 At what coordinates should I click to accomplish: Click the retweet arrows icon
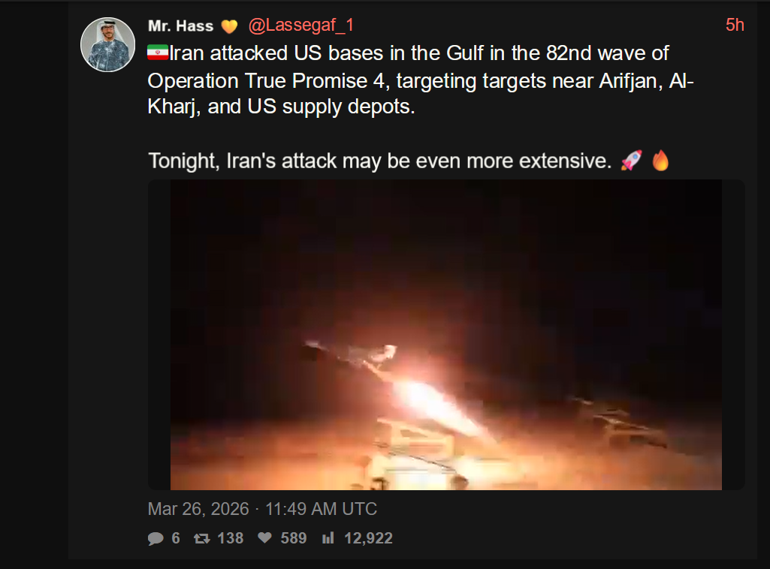click(x=202, y=538)
